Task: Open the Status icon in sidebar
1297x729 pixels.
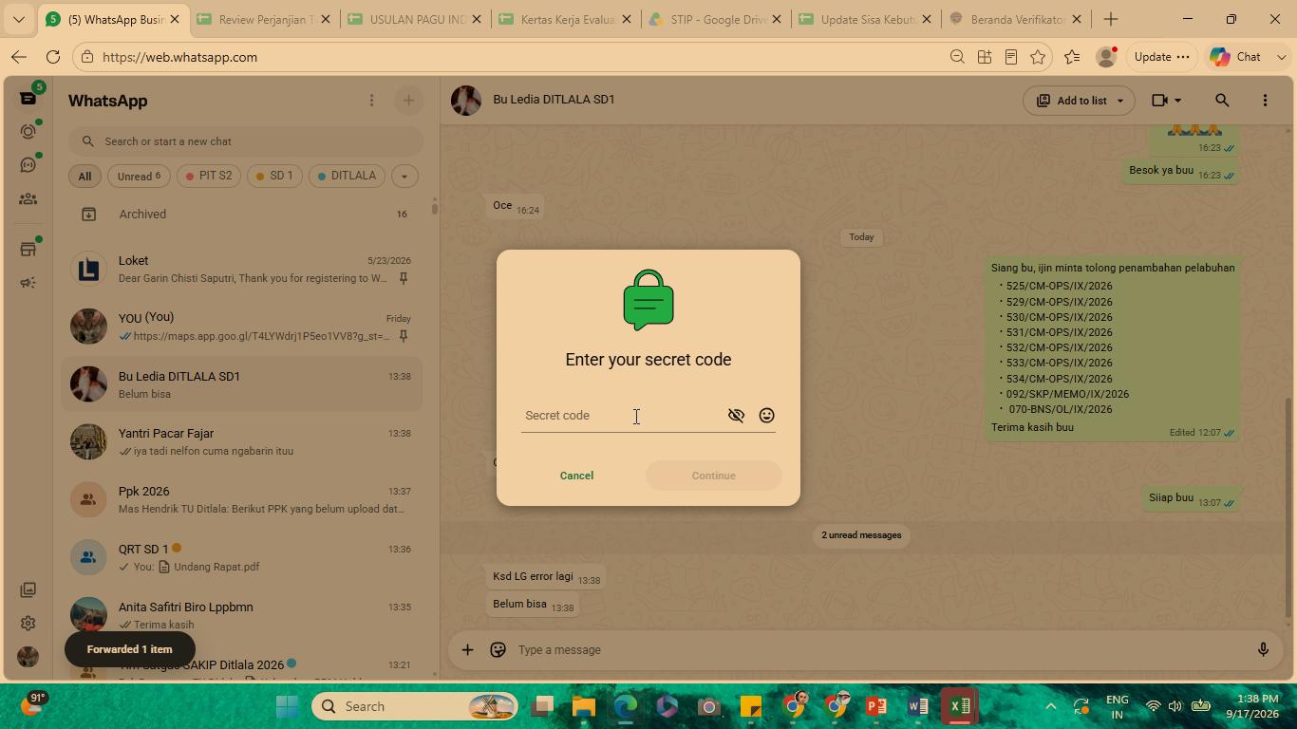Action: coord(28,132)
